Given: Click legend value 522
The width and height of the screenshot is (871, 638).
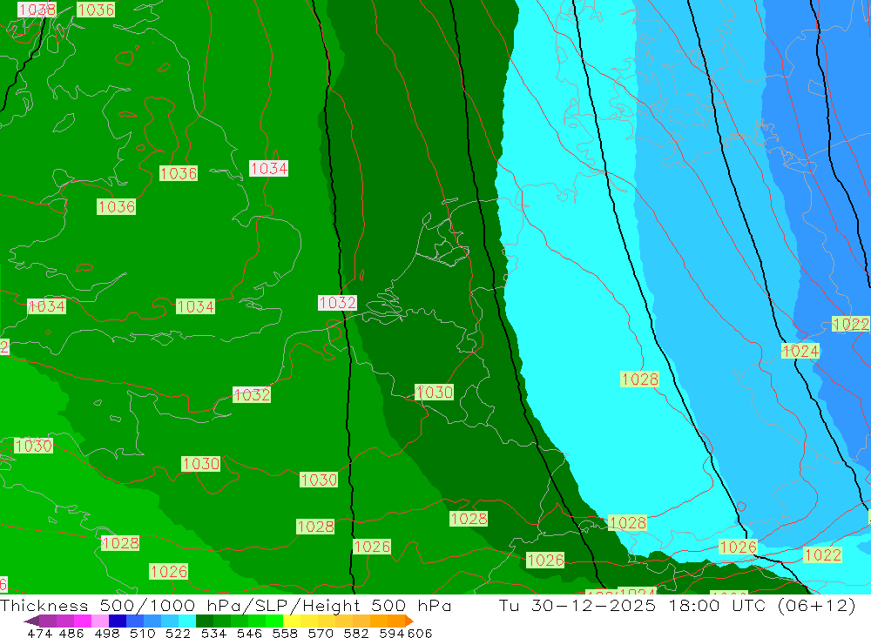Looking at the screenshot, I should (x=178, y=634).
